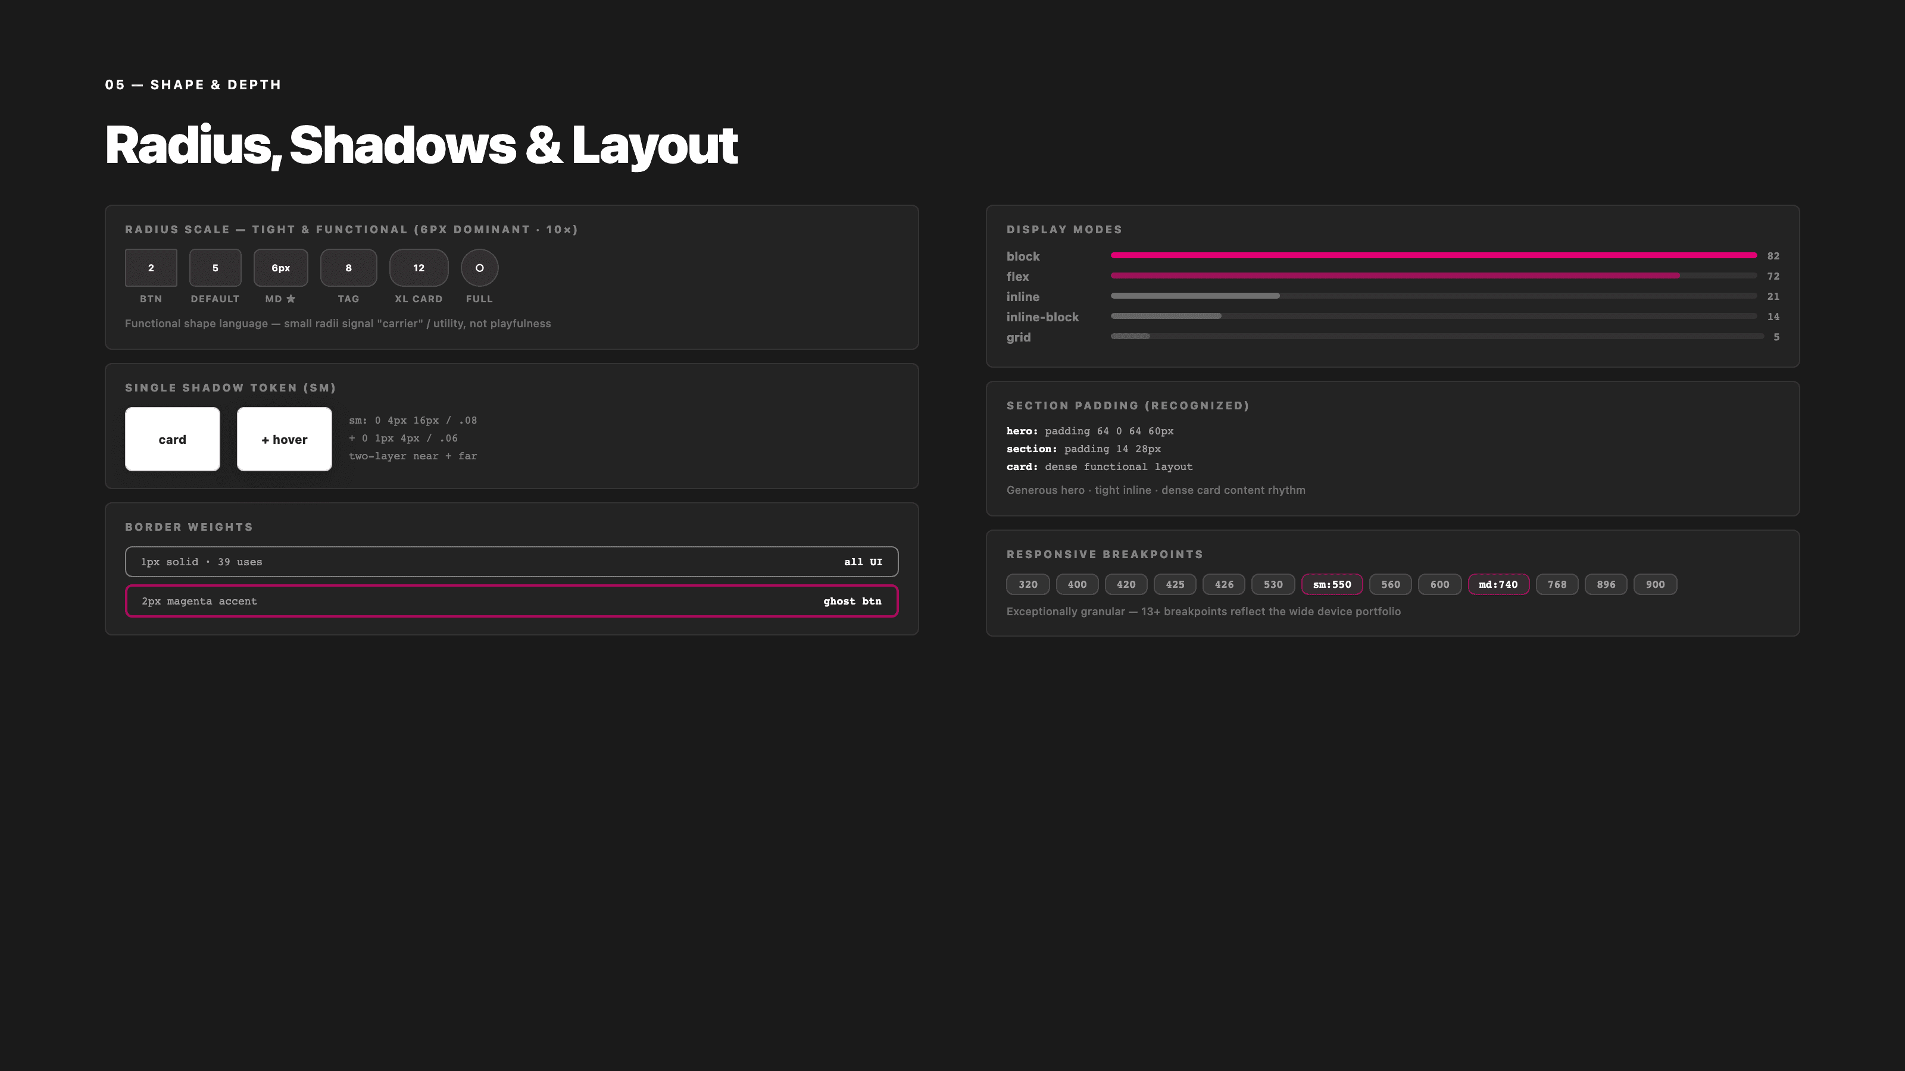Click the 'RESPONSIVE BREAKPOINTS' title
Viewport: 1905px width, 1071px height.
pyautogui.click(x=1105, y=555)
